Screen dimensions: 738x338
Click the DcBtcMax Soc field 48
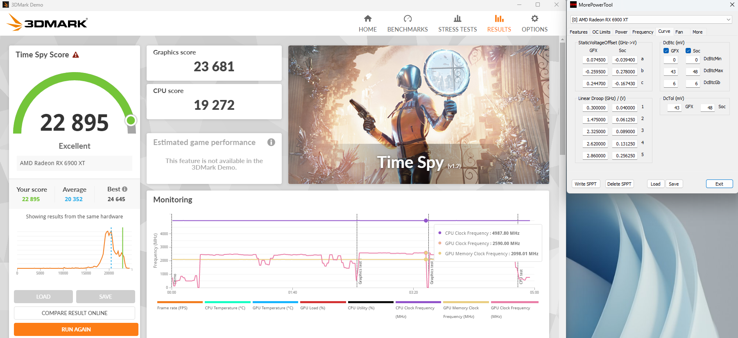(693, 72)
